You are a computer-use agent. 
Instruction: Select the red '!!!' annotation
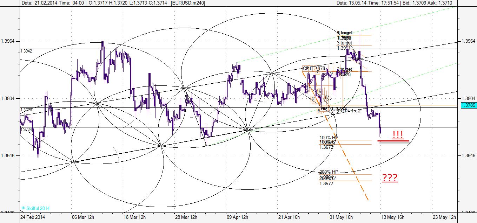pyautogui.click(x=397, y=135)
